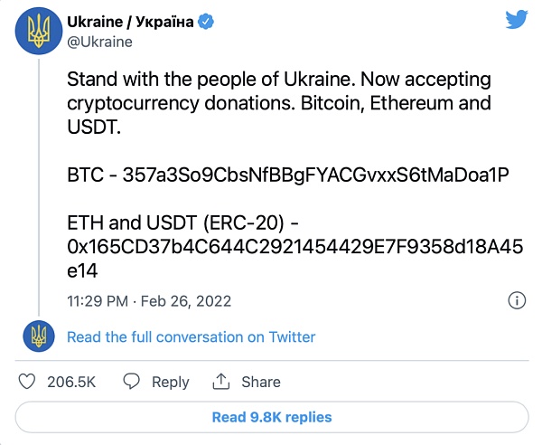Click the Reply text label
The height and width of the screenshot is (445, 542).
coord(170,383)
